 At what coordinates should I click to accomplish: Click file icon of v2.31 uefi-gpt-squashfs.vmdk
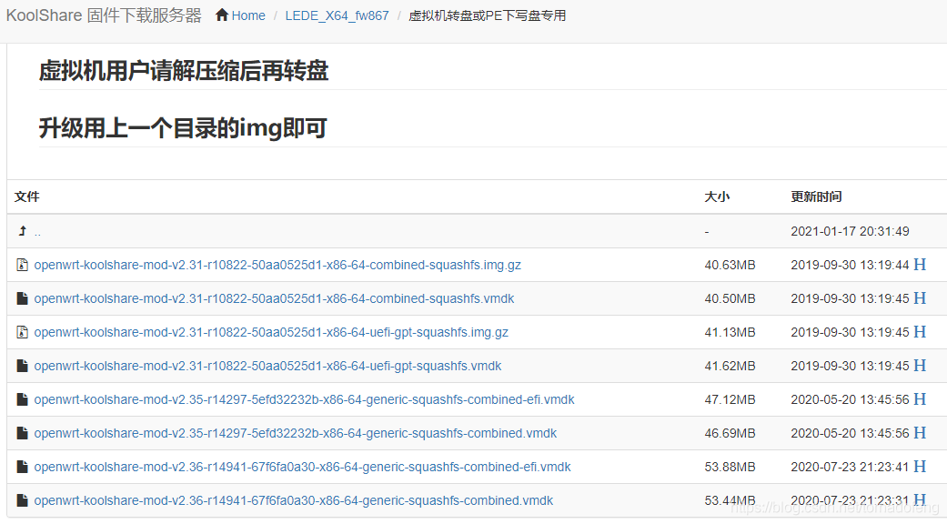click(23, 366)
